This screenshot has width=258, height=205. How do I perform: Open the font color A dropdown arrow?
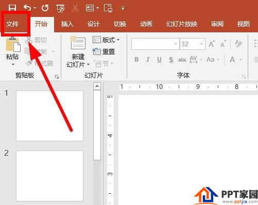[240, 60]
